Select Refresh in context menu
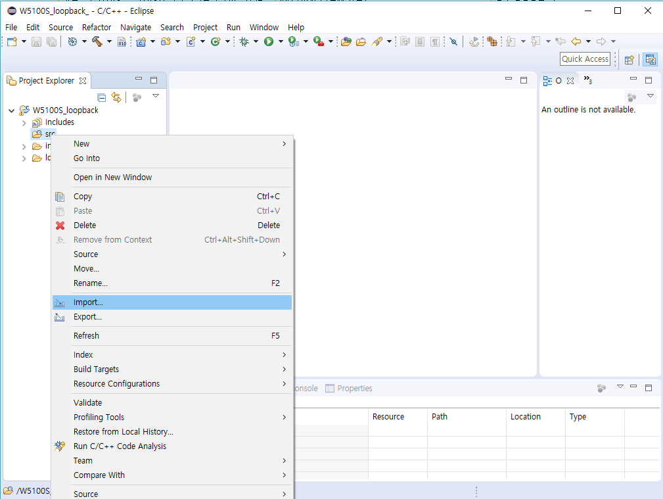The width and height of the screenshot is (663, 499). coord(172,336)
